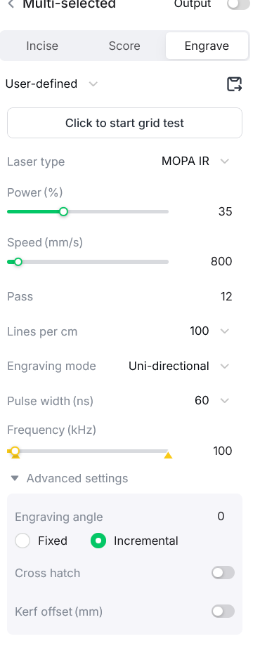Toggle the Output switch
Image resolution: width=260 pixels, height=648 pixels.
click(238, 4)
